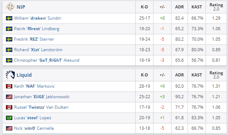Screen dimensions: 228x135
Task: Click Brazilian flag beside steel
Action: (9, 118)
